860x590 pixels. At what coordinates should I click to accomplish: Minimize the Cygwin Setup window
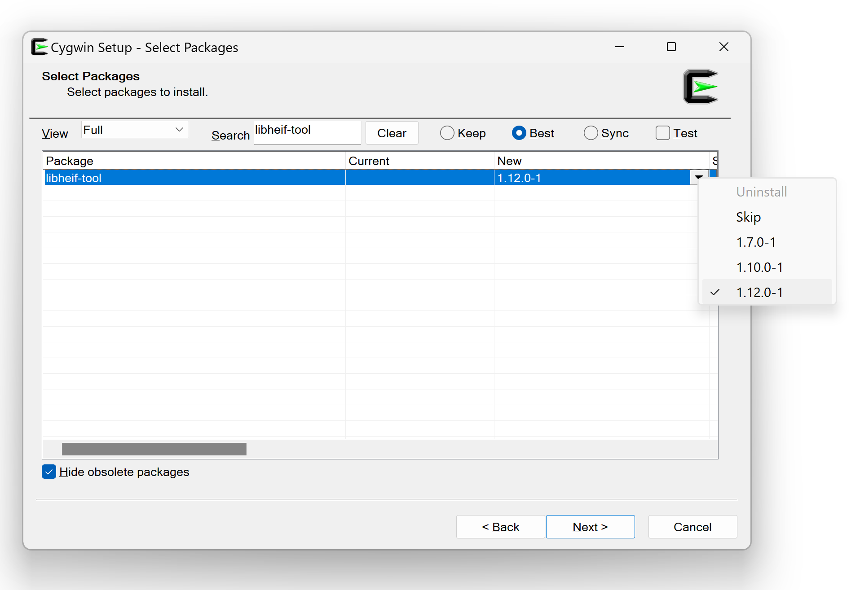(620, 47)
